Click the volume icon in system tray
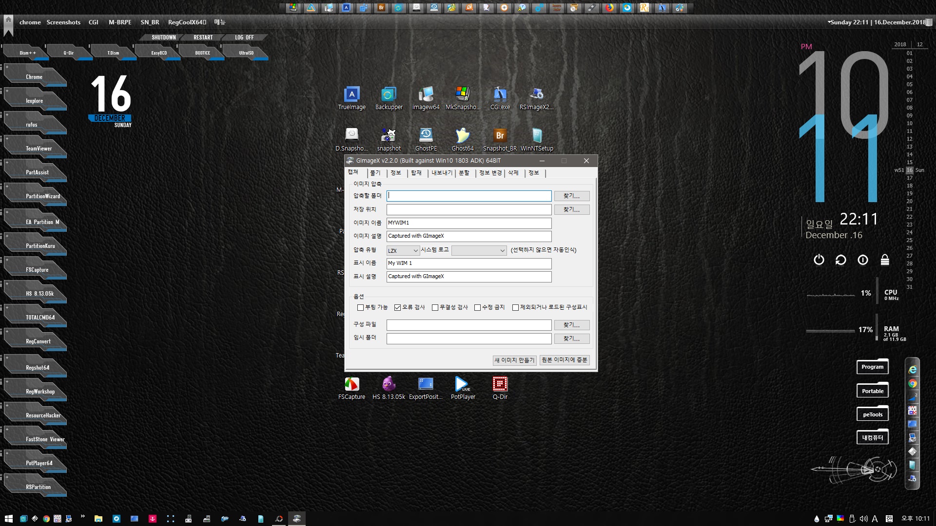Viewport: 936px width, 526px height. (863, 519)
